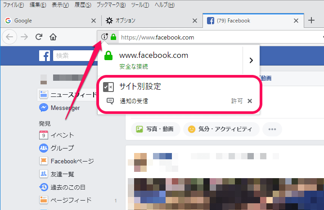Viewport: 324px width, 210px height.
Task: Expand connection details with right chevron
Action: point(251,61)
